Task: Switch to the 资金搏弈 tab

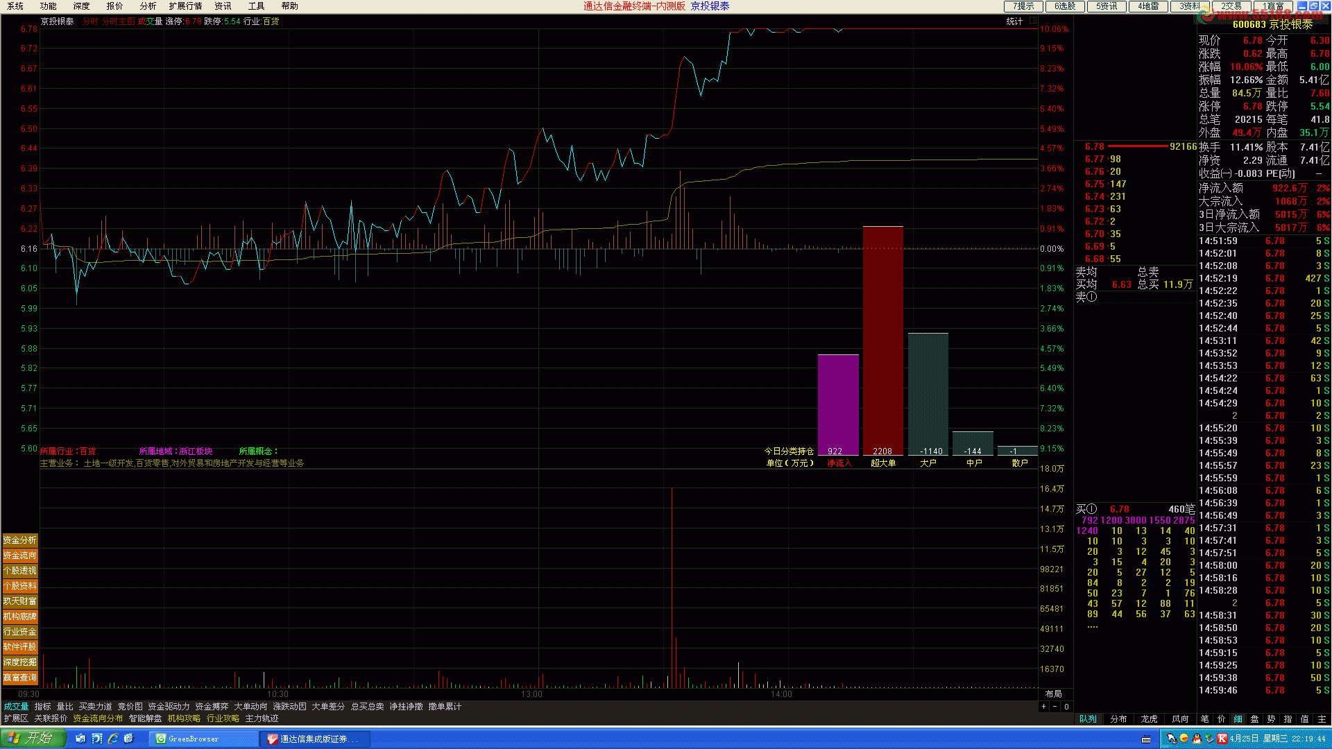Action: 212,707
